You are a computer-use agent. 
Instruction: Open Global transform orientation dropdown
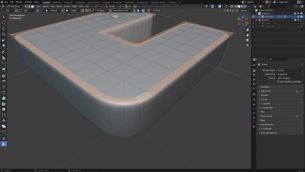(112, 6)
